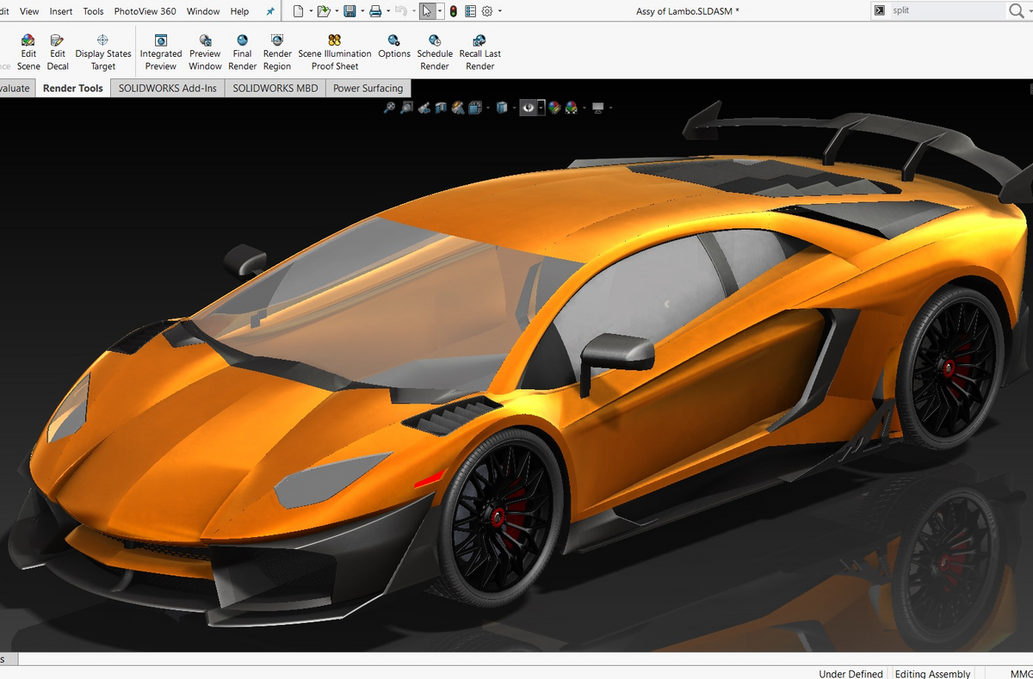Switch to SOLIDWORKS MBD tab
Viewport: 1033px width, 679px height.
[275, 88]
